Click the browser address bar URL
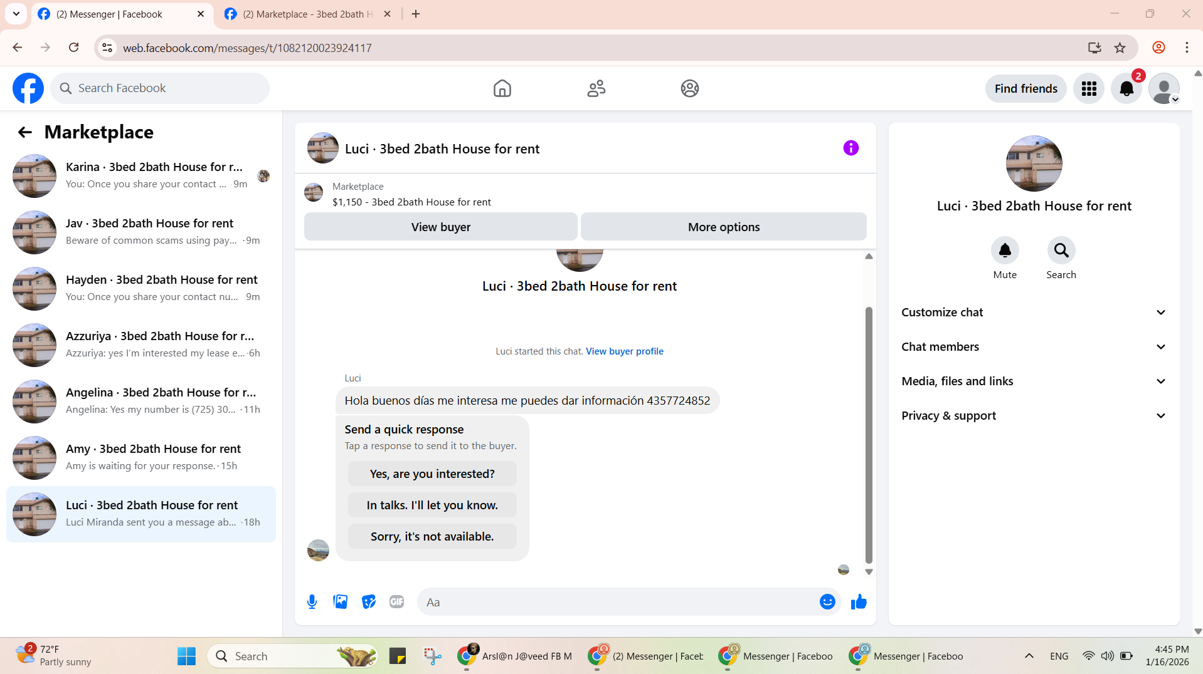1203x674 pixels. point(247,48)
